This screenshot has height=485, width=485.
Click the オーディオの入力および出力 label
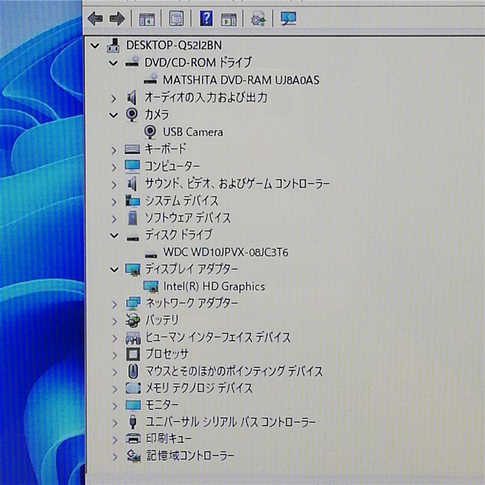click(x=206, y=97)
